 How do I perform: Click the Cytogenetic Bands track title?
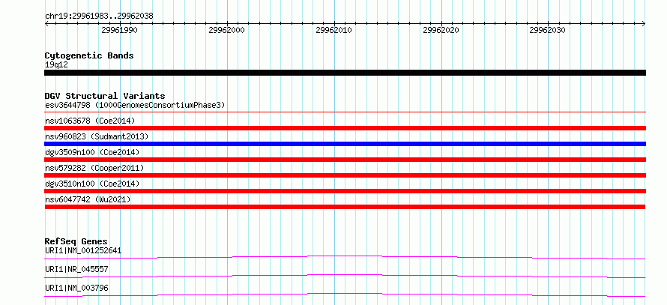tap(89, 55)
